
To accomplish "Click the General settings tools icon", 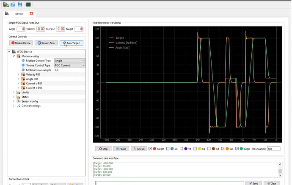I will [19, 106].
